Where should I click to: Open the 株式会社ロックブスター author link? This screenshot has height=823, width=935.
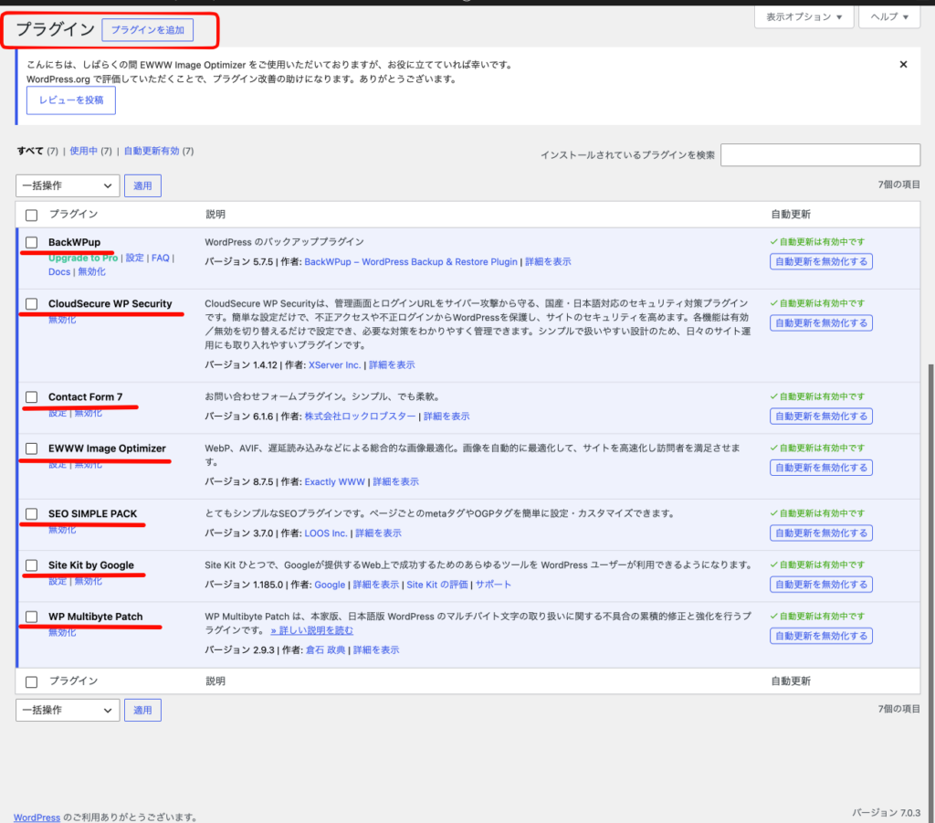360,417
